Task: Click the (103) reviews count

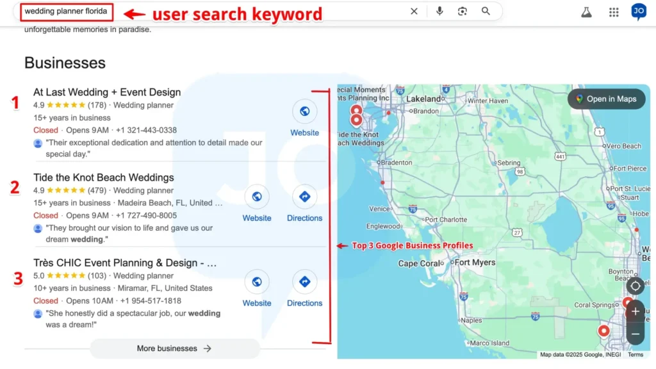Action: (x=97, y=275)
